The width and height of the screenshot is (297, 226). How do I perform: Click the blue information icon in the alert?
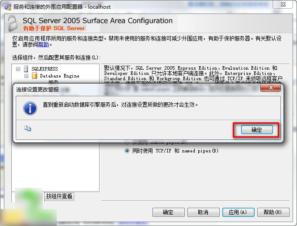[30, 108]
